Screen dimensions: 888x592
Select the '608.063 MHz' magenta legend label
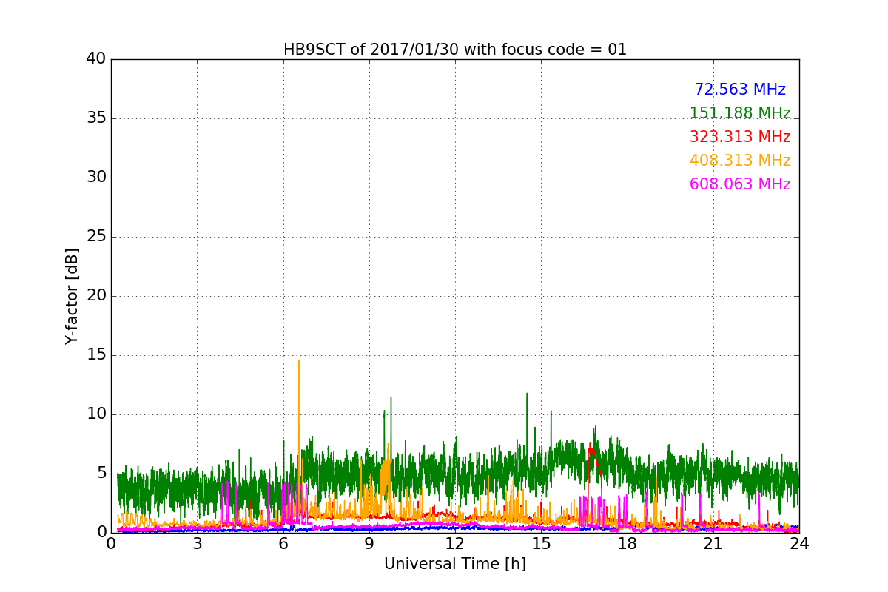pyautogui.click(x=740, y=184)
